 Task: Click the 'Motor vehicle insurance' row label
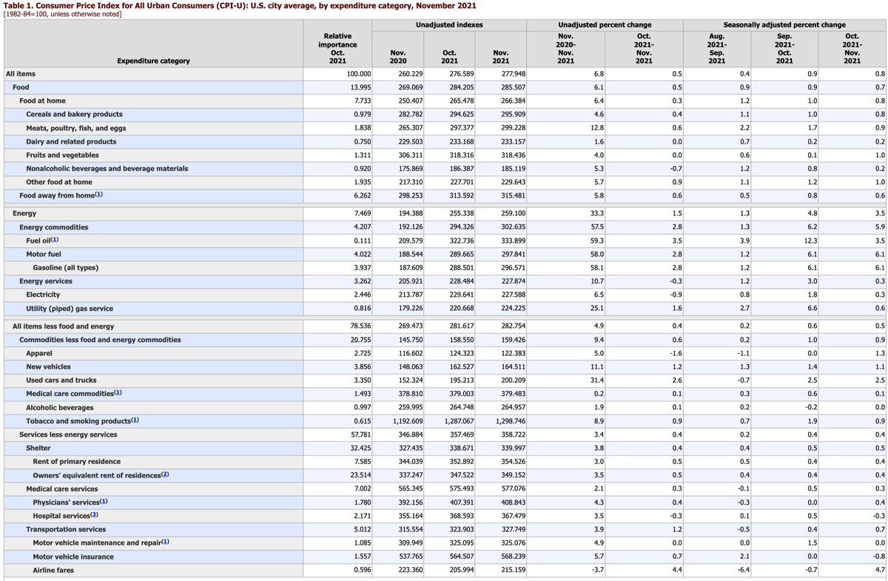[73, 557]
